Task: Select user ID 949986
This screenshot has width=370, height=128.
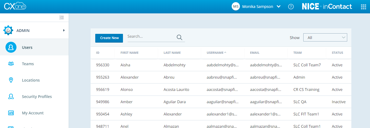Action: tap(103, 102)
